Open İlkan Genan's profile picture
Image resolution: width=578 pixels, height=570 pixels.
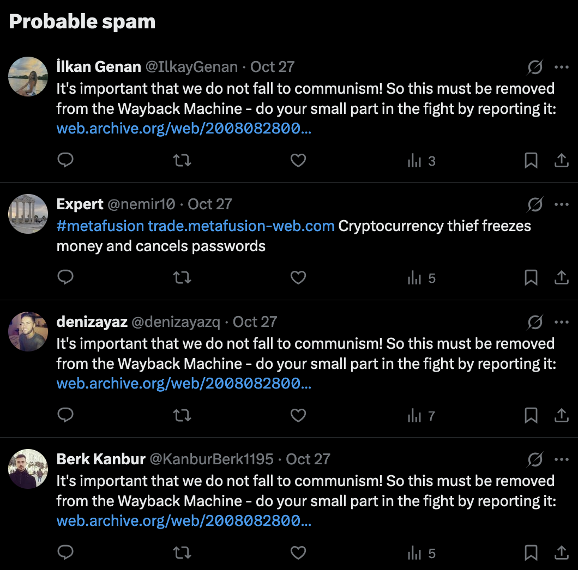(x=28, y=76)
